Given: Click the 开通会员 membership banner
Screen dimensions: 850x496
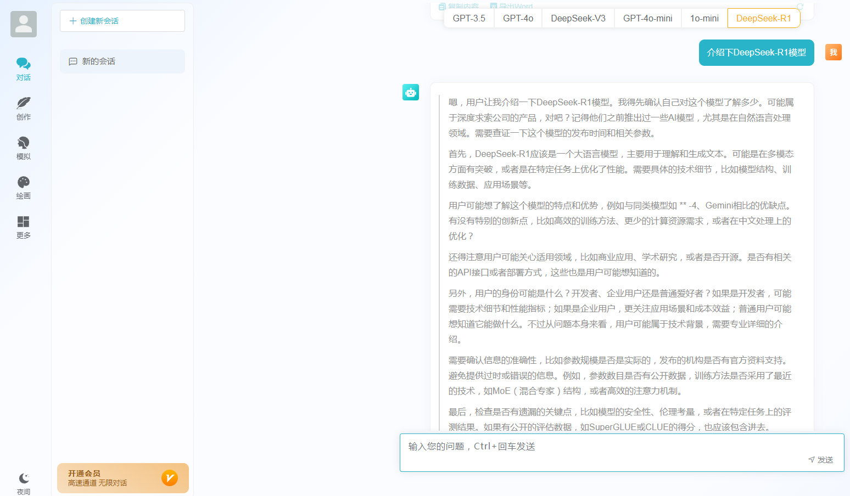Looking at the screenshot, I should pos(123,478).
